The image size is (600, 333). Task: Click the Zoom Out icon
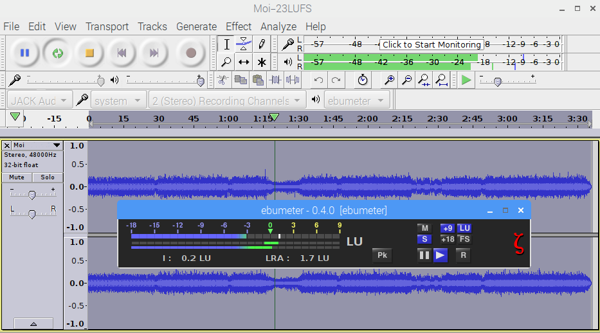(x=407, y=80)
